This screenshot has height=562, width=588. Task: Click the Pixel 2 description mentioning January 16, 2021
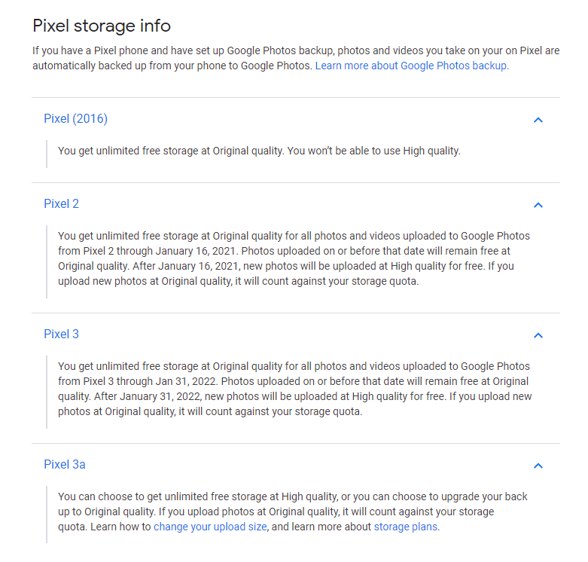pyautogui.click(x=294, y=258)
